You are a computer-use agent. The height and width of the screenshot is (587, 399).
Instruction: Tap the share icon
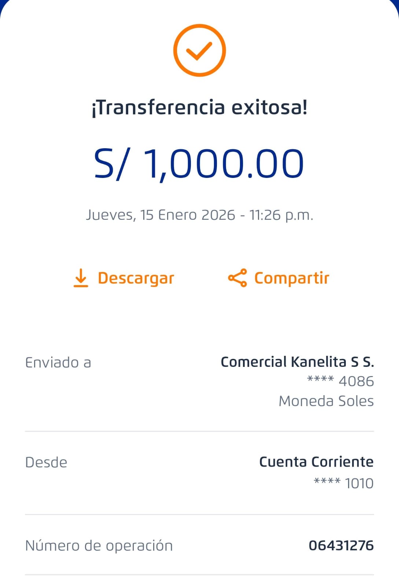pyautogui.click(x=237, y=278)
